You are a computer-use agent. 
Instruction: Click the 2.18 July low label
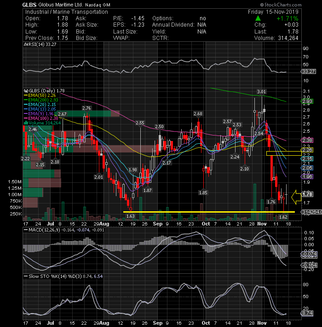[x=55, y=162]
